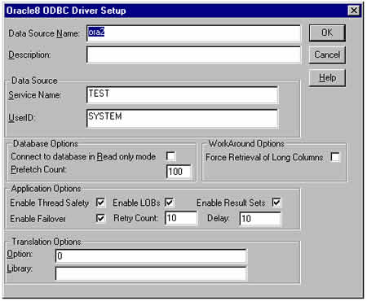
Task: Open Help for driver setup
Action: coord(327,78)
